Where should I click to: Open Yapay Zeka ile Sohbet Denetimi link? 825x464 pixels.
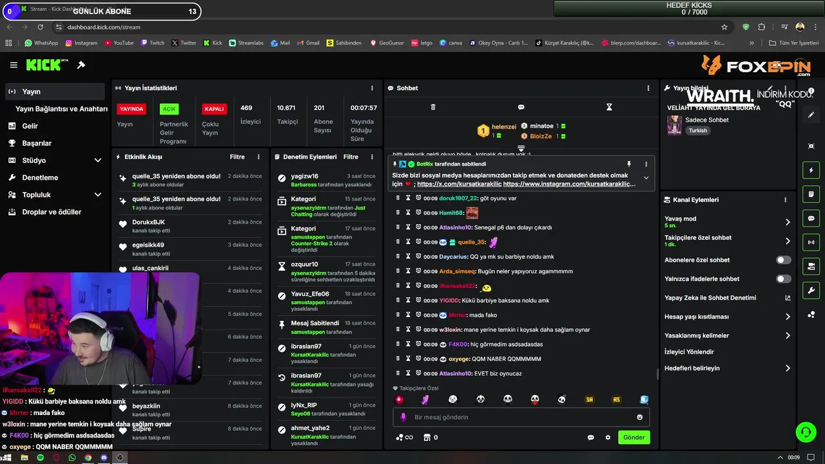point(728,298)
